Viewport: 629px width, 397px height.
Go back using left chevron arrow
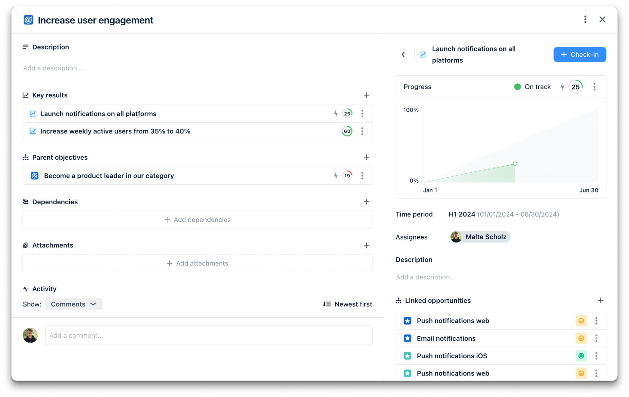tap(403, 54)
